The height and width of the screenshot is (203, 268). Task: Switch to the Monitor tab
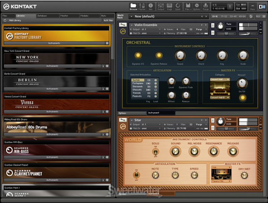coord(69,16)
